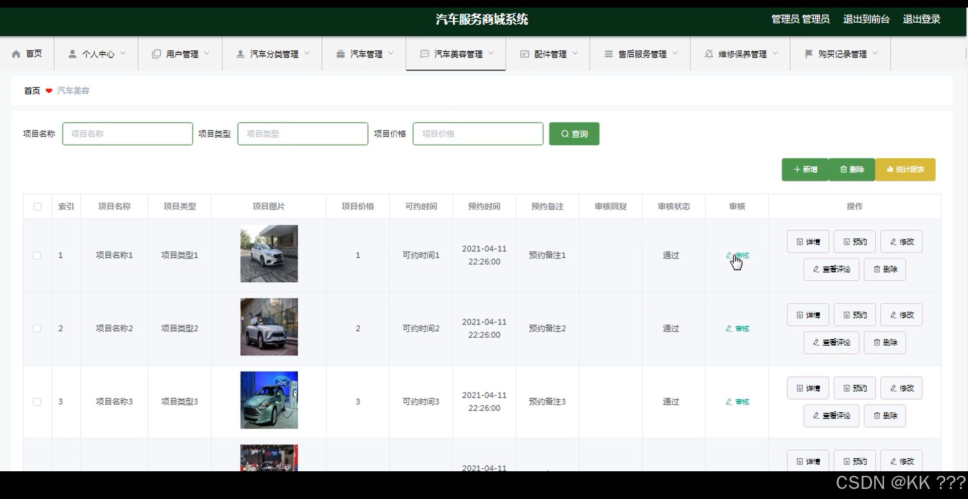Switch to the 汽车美容管理 tab
This screenshot has height=499, width=968.
tap(455, 54)
